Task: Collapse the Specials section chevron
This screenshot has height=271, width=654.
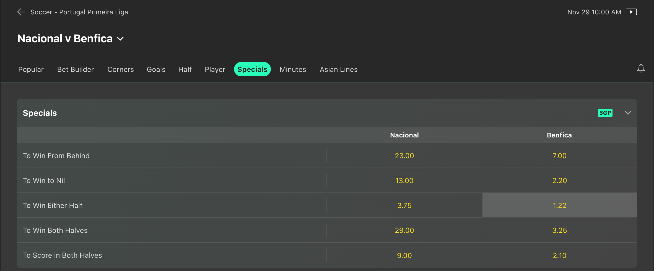Action: point(628,113)
